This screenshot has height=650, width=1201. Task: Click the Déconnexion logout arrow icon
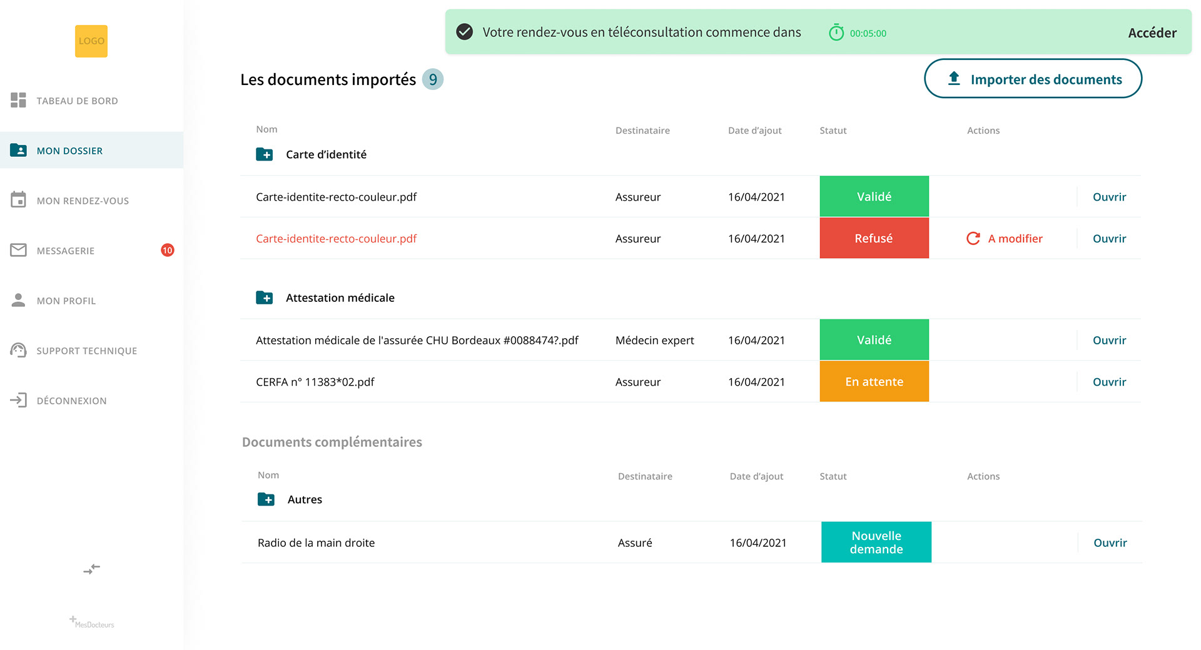click(18, 400)
